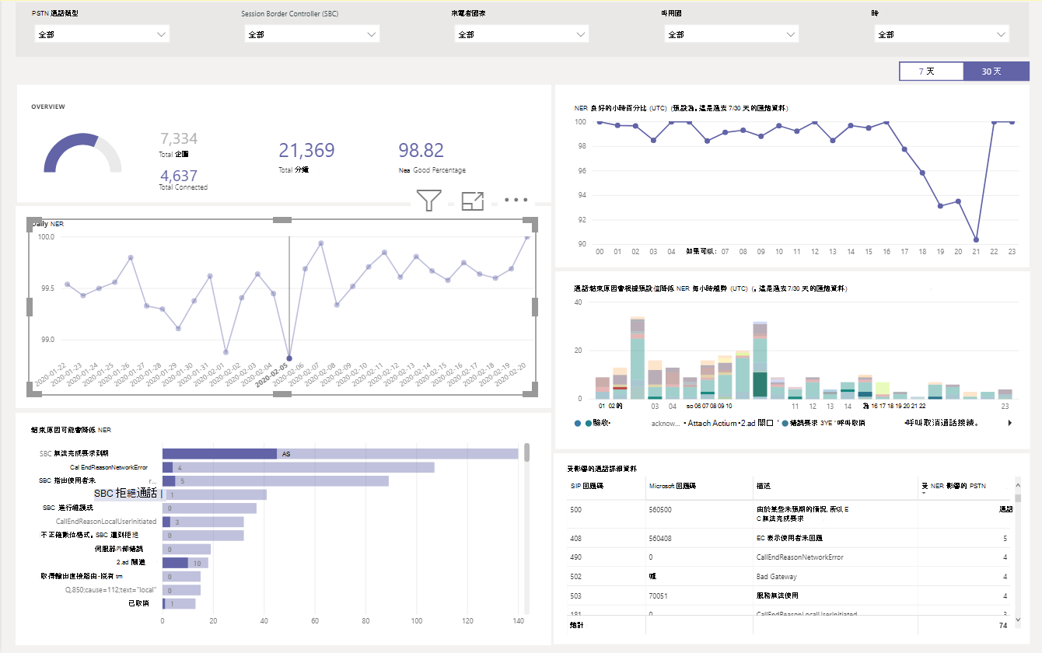Click the 服務無法使用 description cell
Image resolution: width=1042 pixels, height=653 pixels.
(778, 596)
